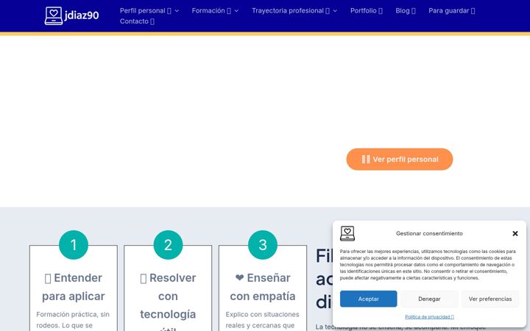Open the Perfil personal menu item

[145, 10]
